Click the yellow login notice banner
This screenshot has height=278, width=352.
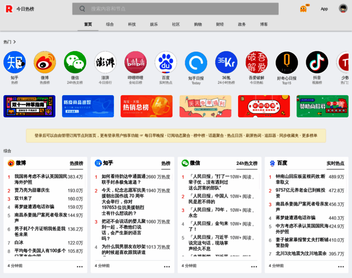176,136
